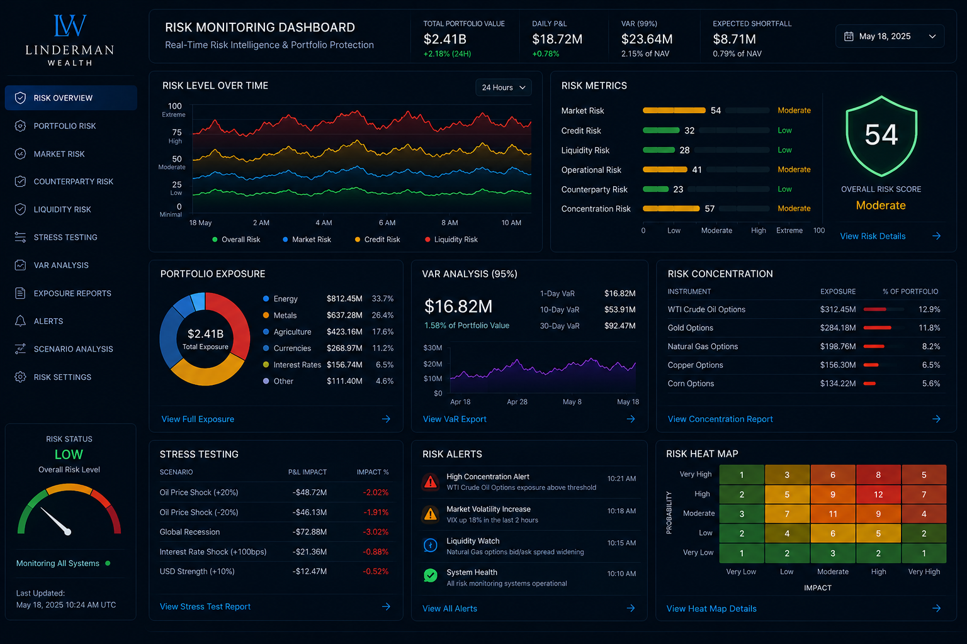Open the 24 Hours time range dropdown
This screenshot has height=644, width=967.
503,87
